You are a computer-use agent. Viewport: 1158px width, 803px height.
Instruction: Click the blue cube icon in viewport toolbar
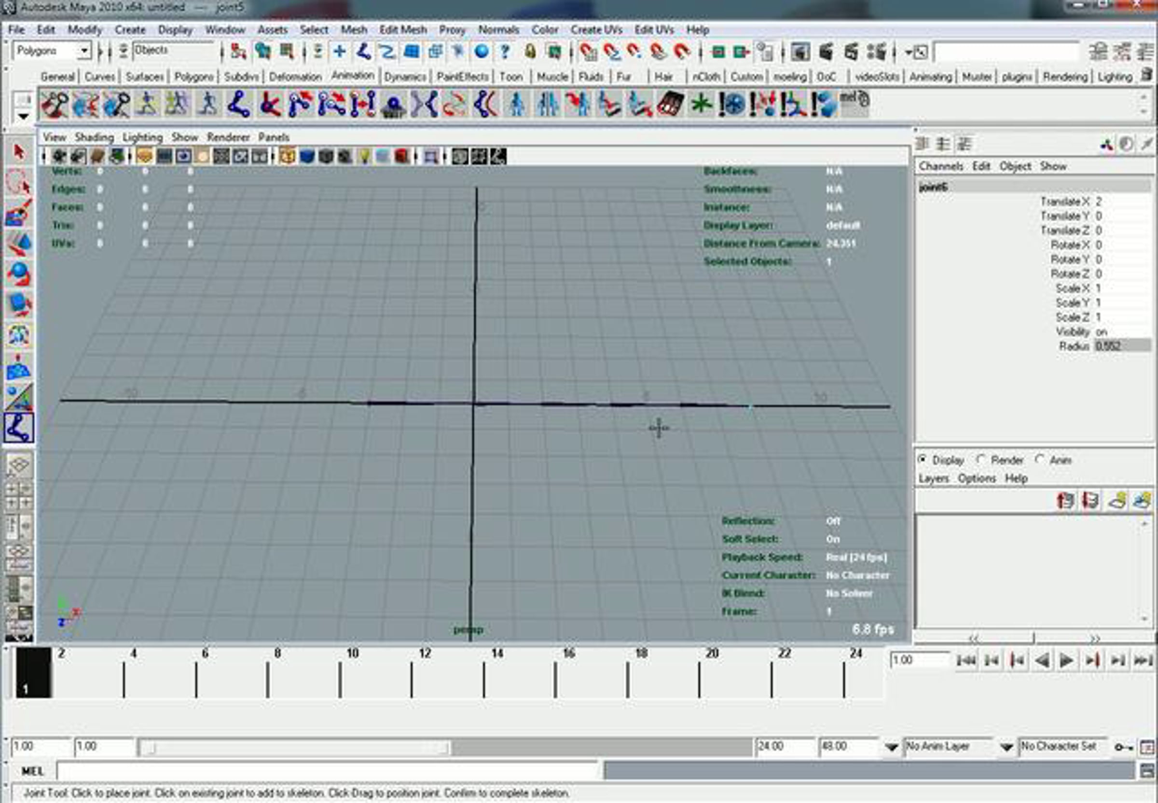[x=306, y=156]
